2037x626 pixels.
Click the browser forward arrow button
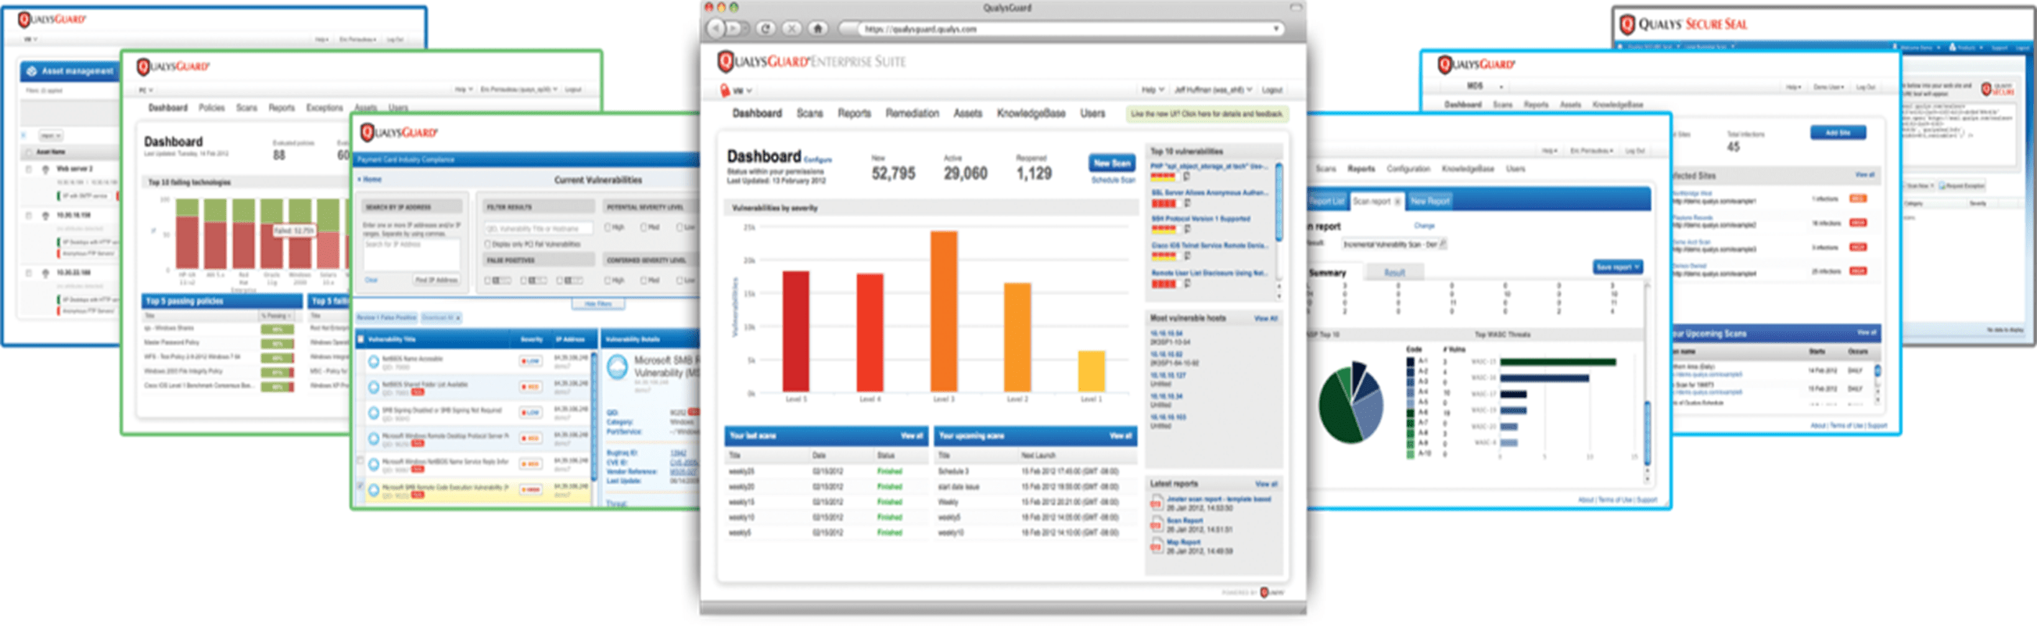734,28
